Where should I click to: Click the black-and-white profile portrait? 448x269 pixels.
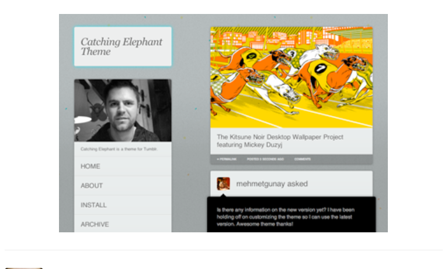(x=123, y=110)
